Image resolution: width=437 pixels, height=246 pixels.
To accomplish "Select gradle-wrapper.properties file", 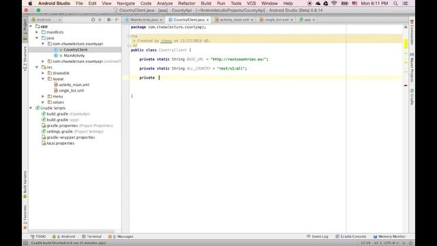I will (x=70, y=137).
